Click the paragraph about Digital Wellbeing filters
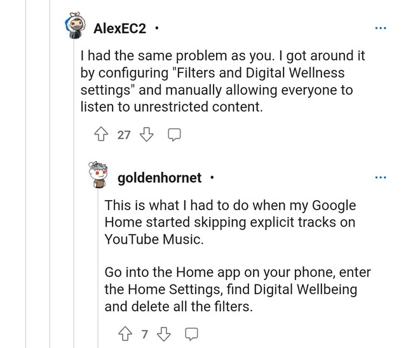This screenshot has width=413, height=348. (238, 290)
